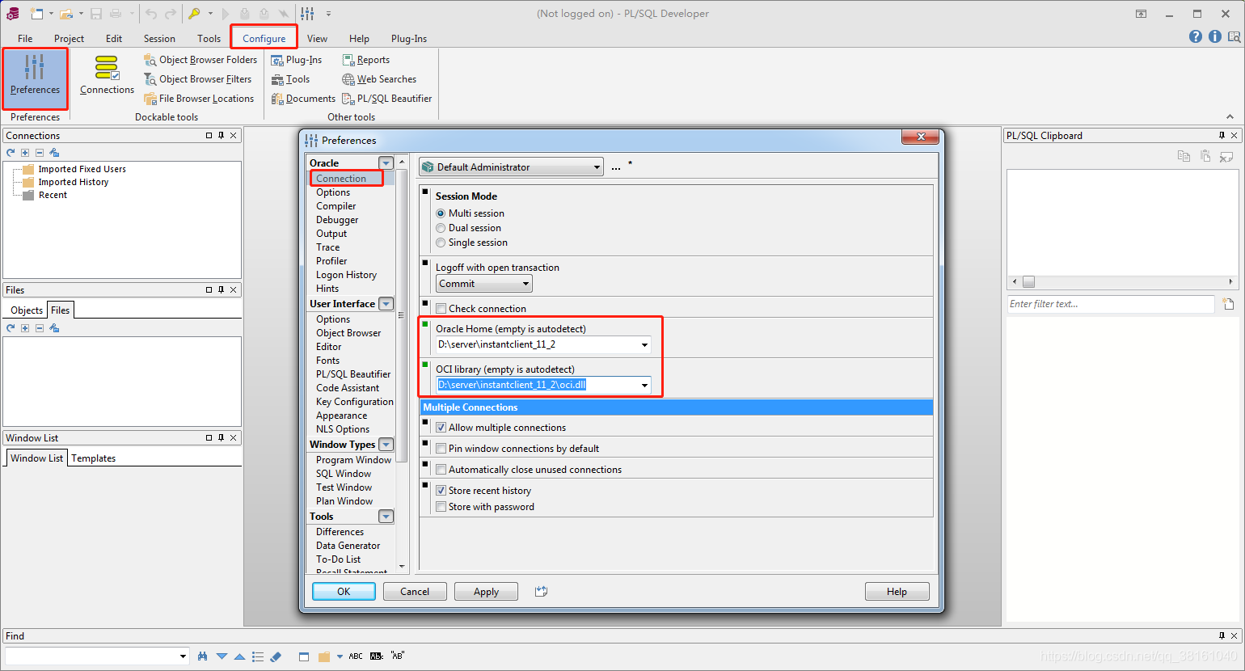Screen dimensions: 1245x671
Task: Select Logon History in preferences tree
Action: (347, 275)
